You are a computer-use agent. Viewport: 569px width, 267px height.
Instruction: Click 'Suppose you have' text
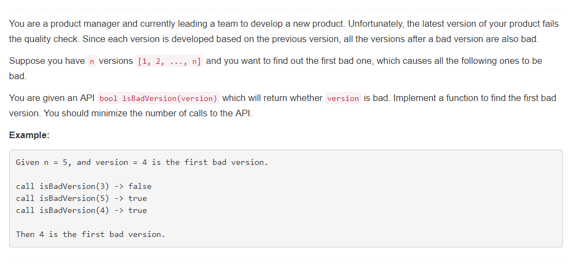coord(47,61)
